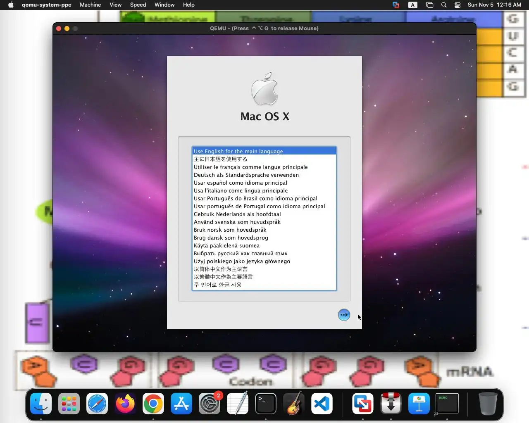This screenshot has width=529, height=423.
Task: Open the Help menu
Action: [x=188, y=5]
